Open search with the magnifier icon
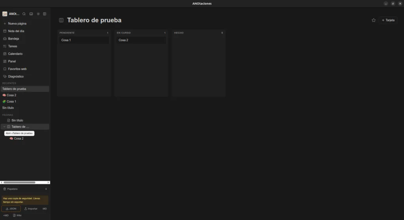The image size is (404, 220). click(x=24, y=14)
